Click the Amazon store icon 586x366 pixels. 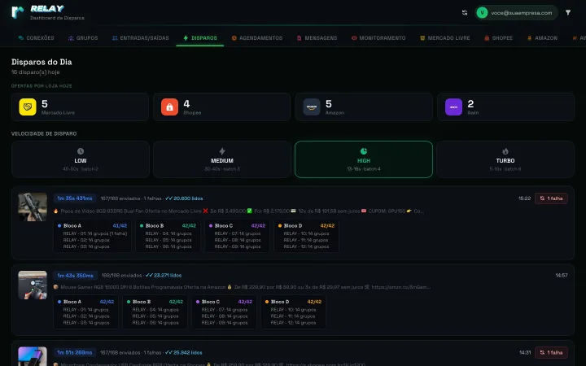pyautogui.click(x=312, y=107)
